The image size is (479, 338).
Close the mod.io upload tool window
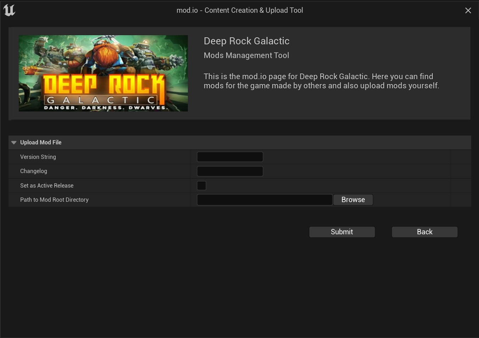(x=468, y=11)
